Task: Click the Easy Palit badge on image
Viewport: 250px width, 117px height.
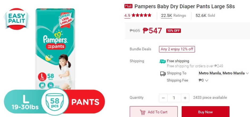Action: point(16,19)
